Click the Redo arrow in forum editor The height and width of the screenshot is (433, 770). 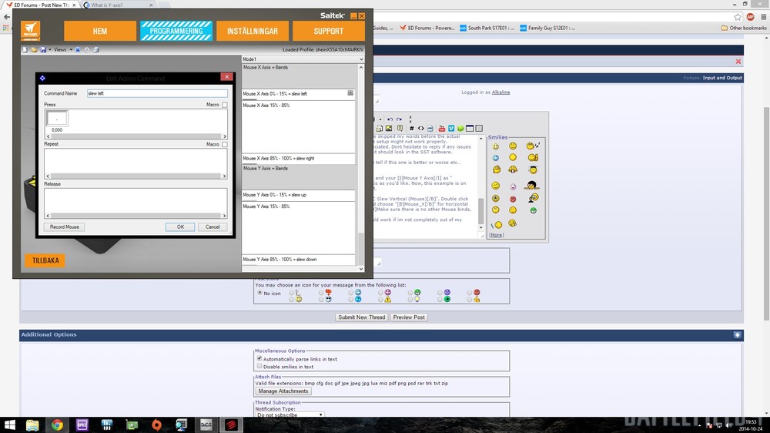point(399,119)
